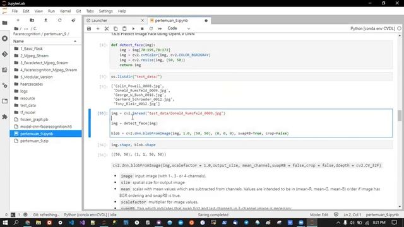Viewport: 404px width, 227px height.
Task: Click Ln 2, Col 1 in status bar
Action: 352,214
